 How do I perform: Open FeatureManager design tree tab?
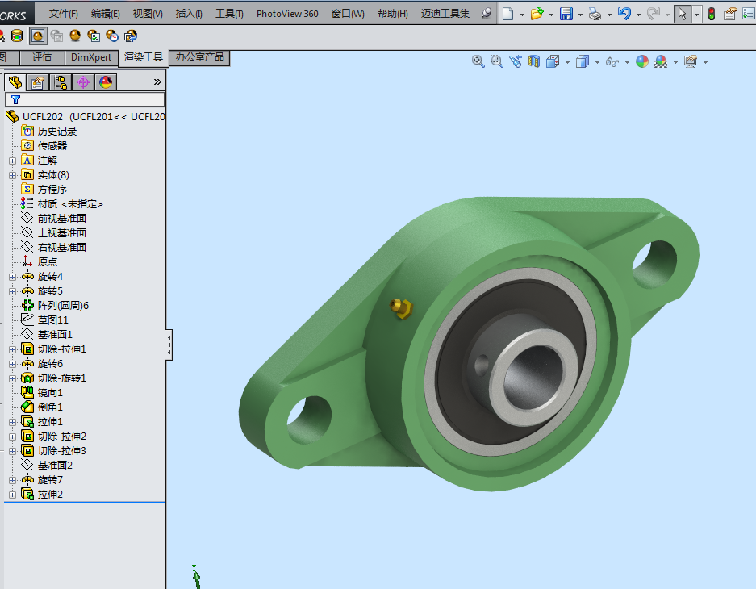(15, 82)
